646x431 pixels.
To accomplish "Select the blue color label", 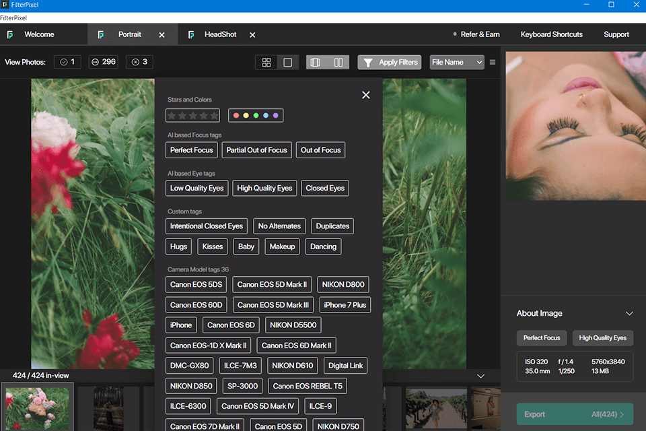I will 266,115.
